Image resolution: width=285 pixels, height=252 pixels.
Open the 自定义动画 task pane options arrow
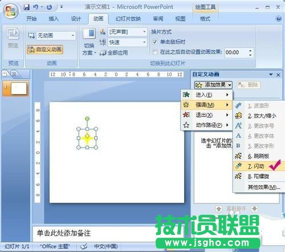[271, 75]
